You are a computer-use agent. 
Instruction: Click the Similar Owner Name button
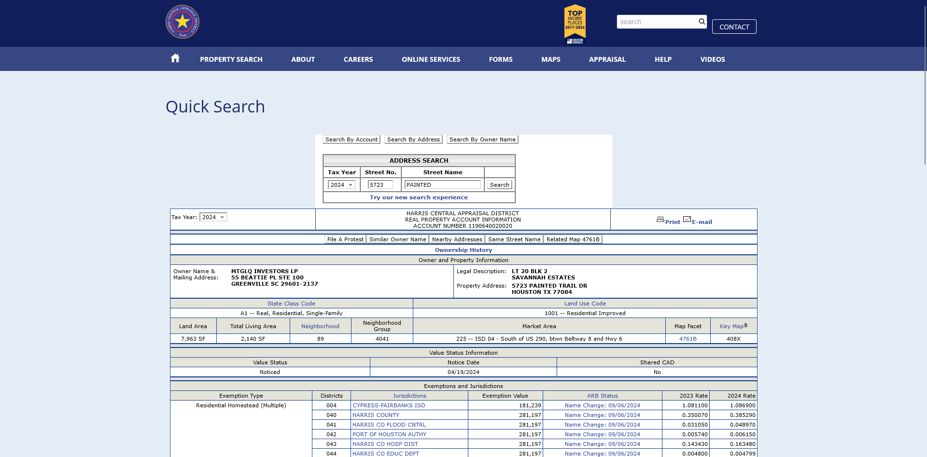click(x=397, y=239)
